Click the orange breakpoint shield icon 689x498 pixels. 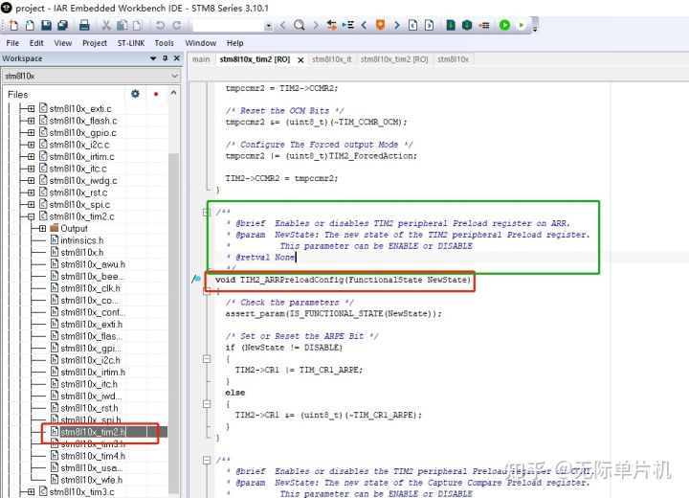(x=380, y=25)
